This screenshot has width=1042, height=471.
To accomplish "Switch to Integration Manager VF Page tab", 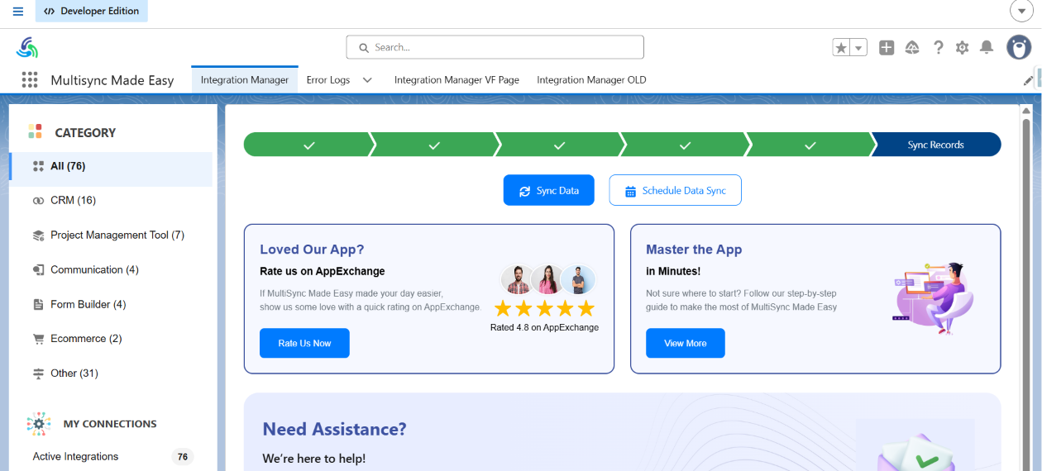I will coord(456,80).
